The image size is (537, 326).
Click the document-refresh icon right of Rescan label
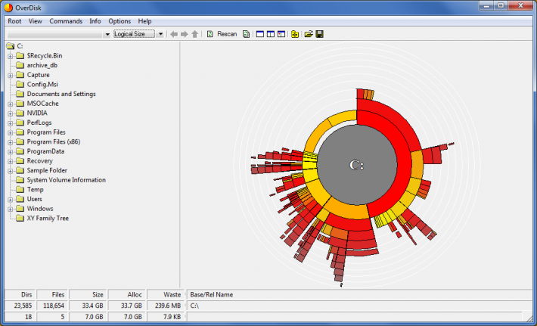[246, 34]
